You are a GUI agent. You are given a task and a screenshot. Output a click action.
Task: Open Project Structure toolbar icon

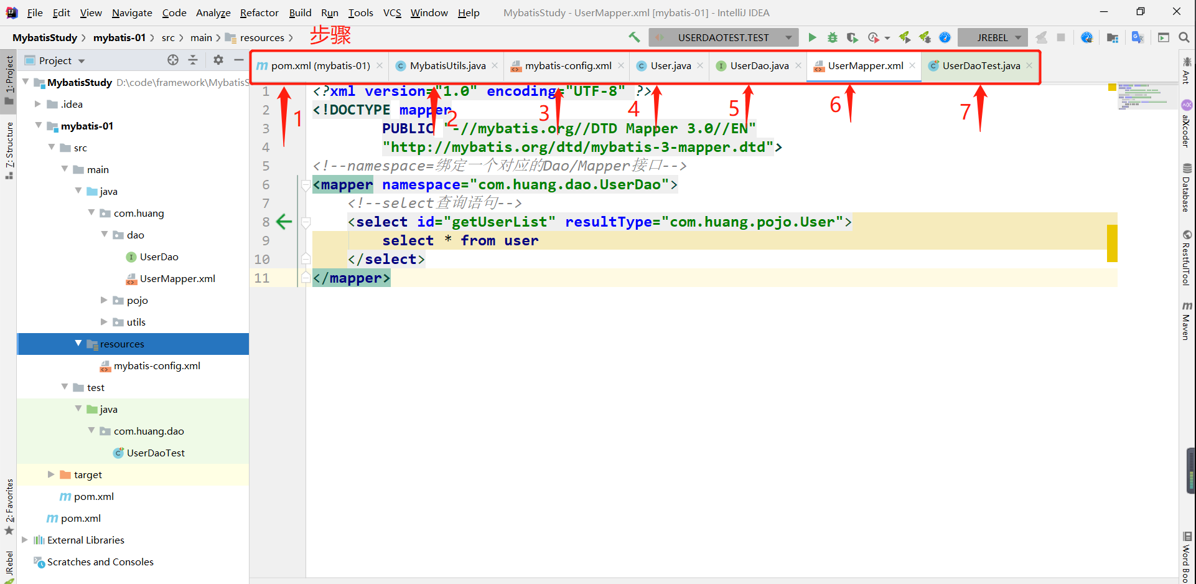1113,37
